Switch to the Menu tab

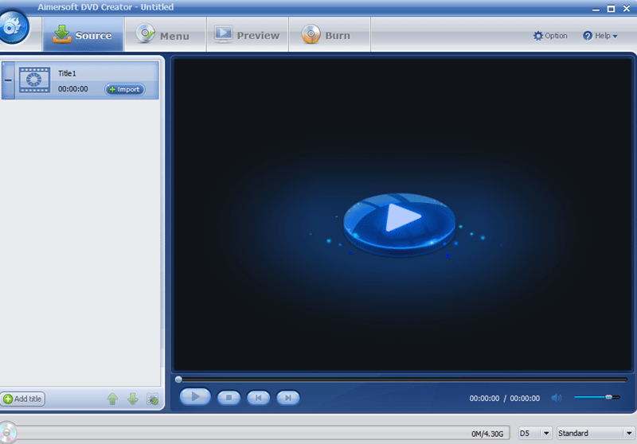click(166, 34)
